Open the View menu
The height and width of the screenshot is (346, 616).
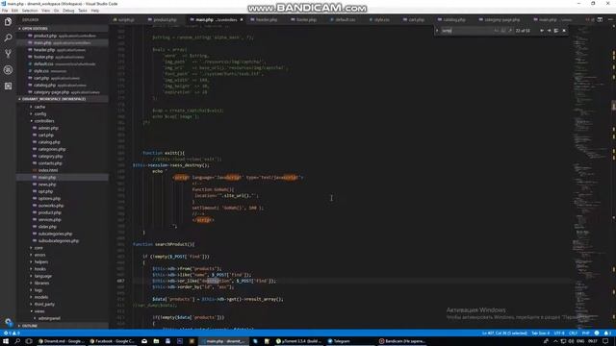[x=45, y=11]
